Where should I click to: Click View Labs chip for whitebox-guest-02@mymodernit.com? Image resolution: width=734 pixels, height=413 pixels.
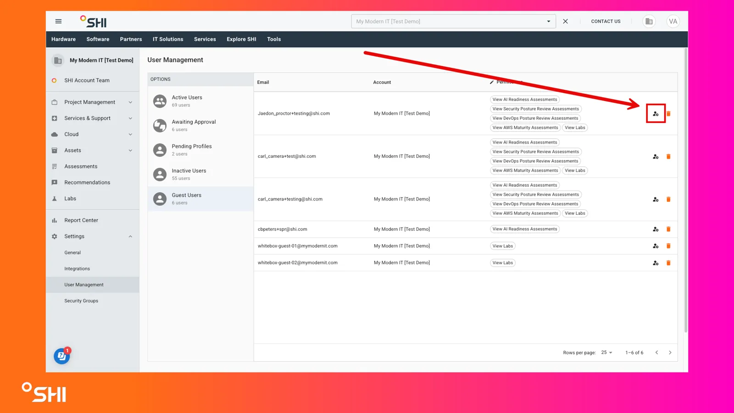tap(503, 263)
